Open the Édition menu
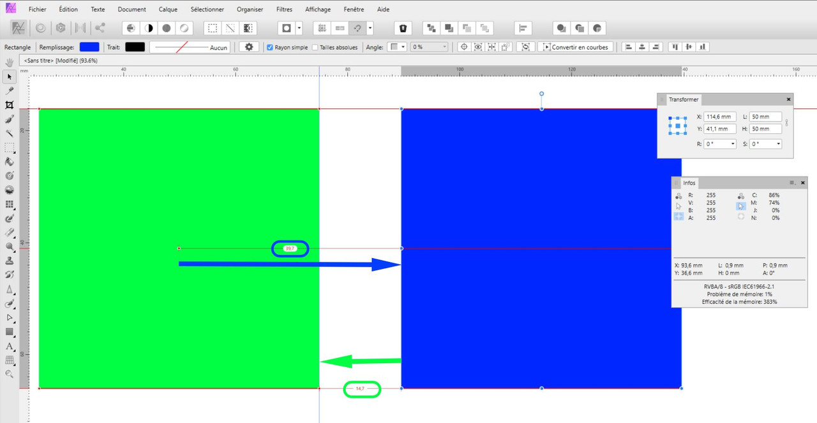This screenshot has height=423, width=817. 68,10
